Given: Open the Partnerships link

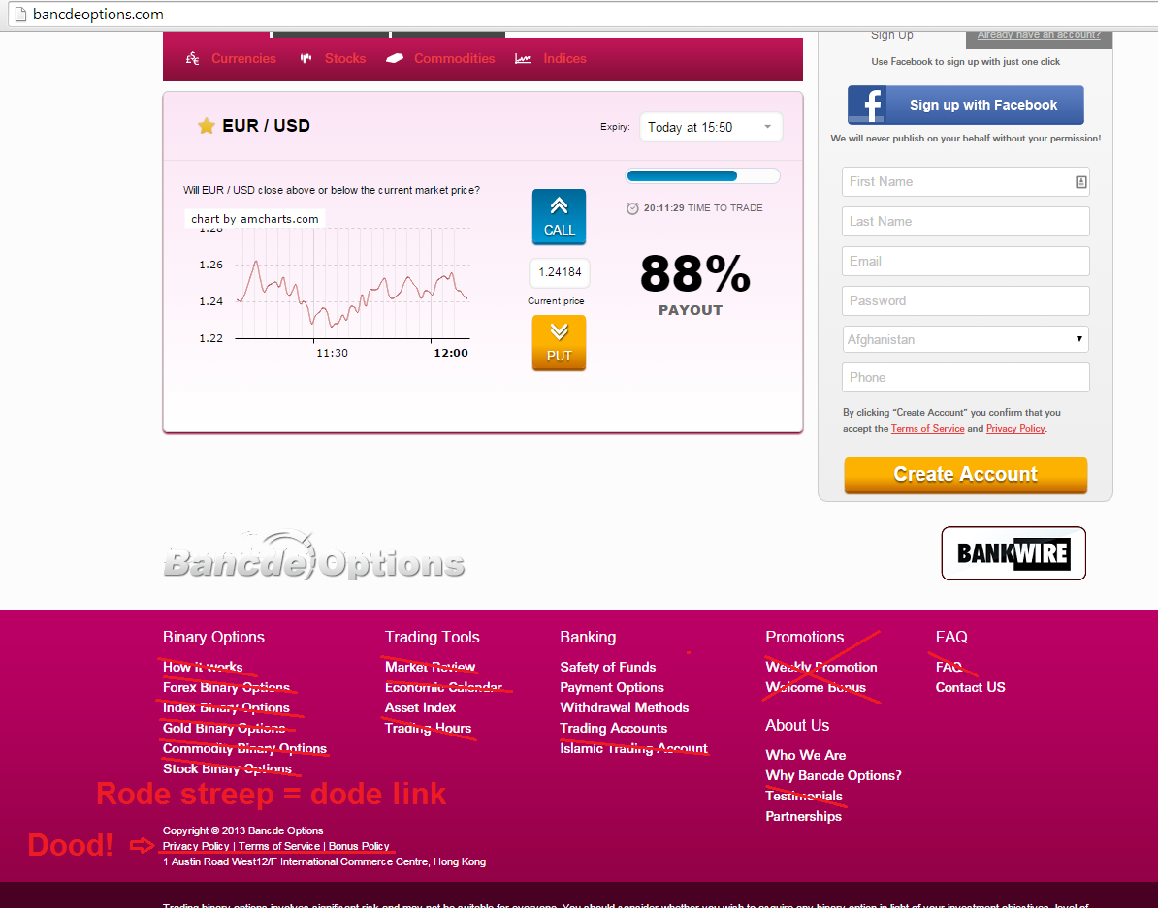Looking at the screenshot, I should pos(803,816).
